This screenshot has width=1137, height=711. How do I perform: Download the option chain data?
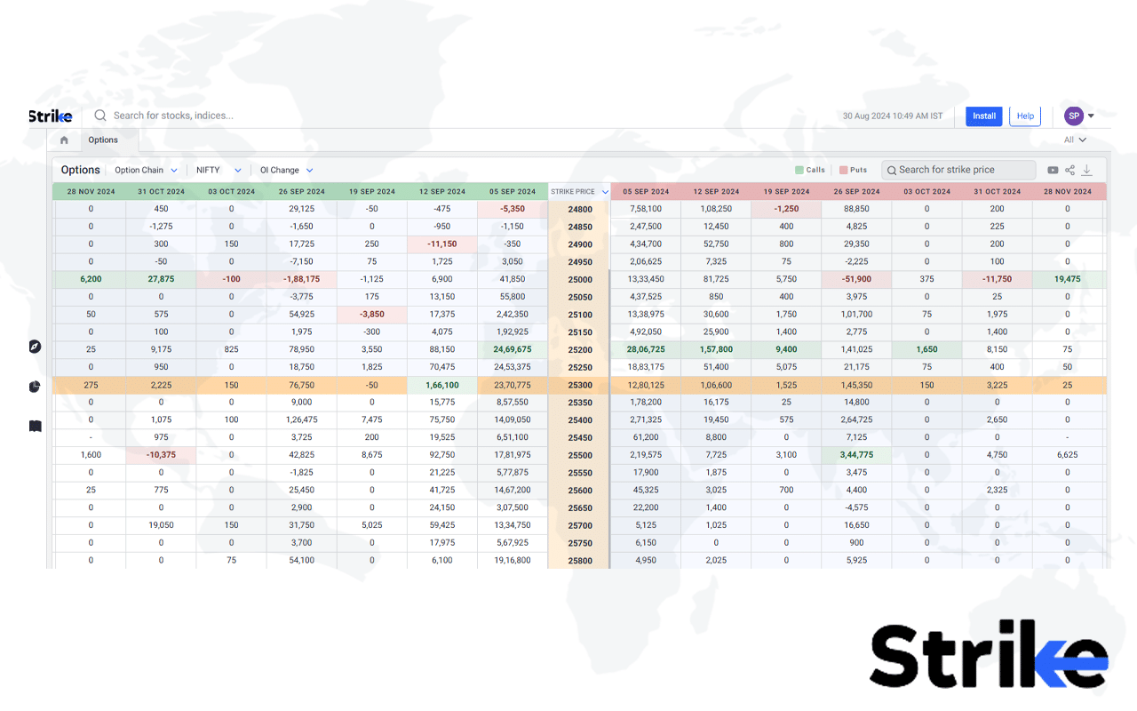pos(1086,170)
